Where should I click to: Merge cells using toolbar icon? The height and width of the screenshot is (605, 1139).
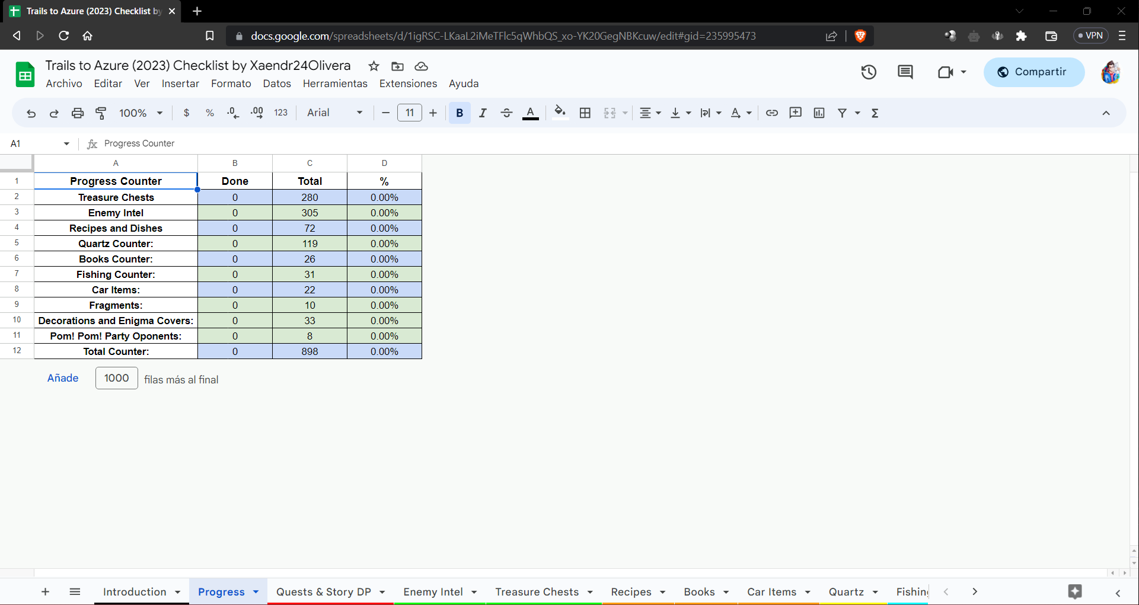(610, 113)
